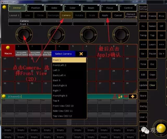The width and height of the screenshot is (167, 139).
Task: Click the Temp key
Action: click(x=143, y=35)
